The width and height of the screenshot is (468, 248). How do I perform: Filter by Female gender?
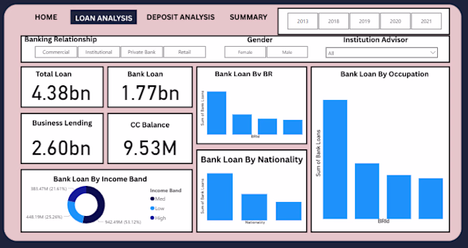(245, 52)
